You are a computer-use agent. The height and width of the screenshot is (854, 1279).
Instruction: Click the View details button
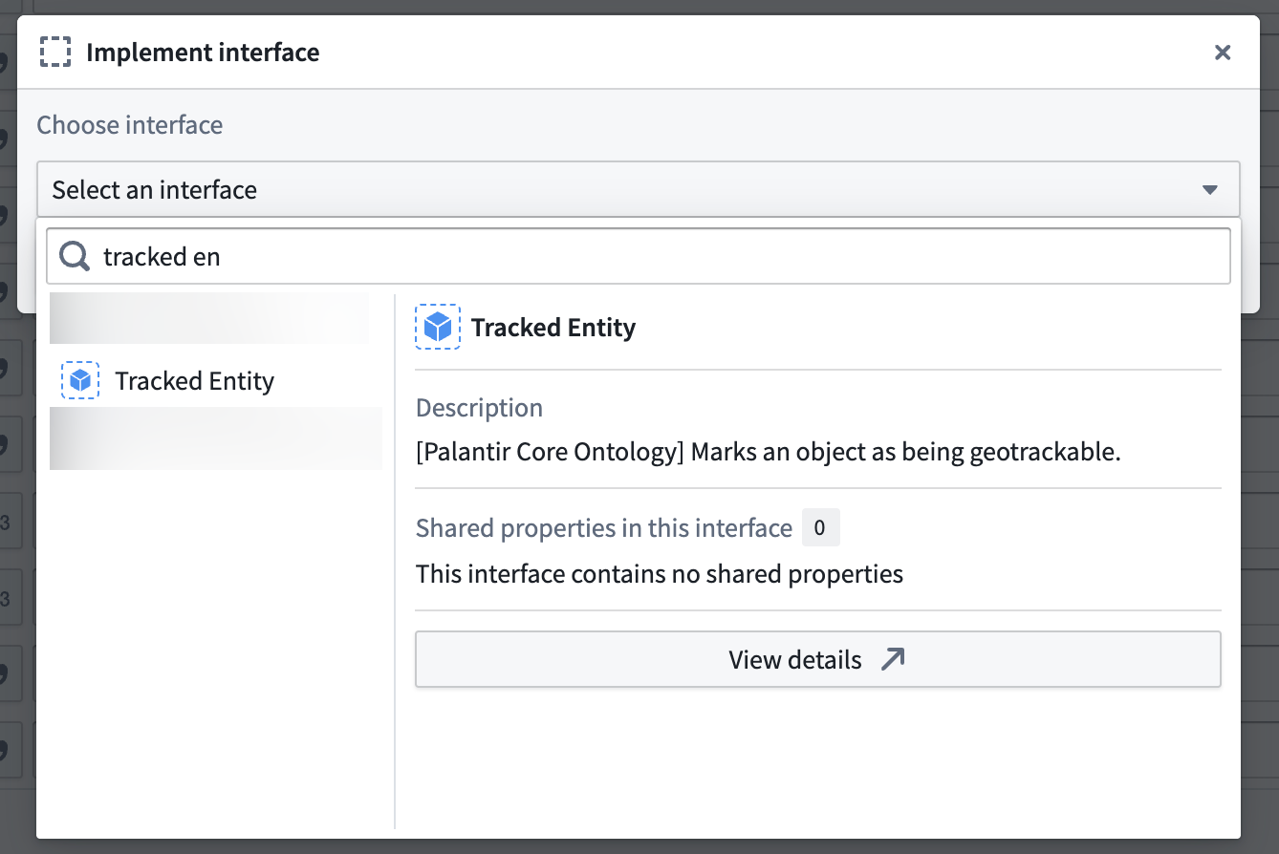coord(817,659)
